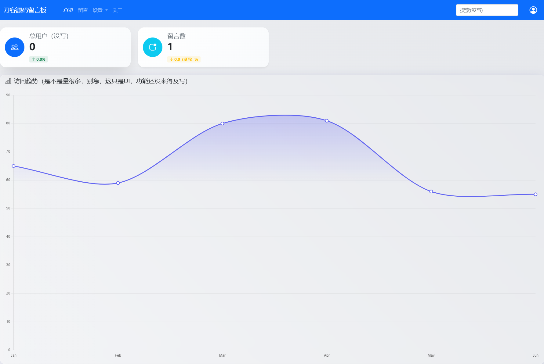
Task: Select the May point on the visit trend line
Action: (x=431, y=191)
